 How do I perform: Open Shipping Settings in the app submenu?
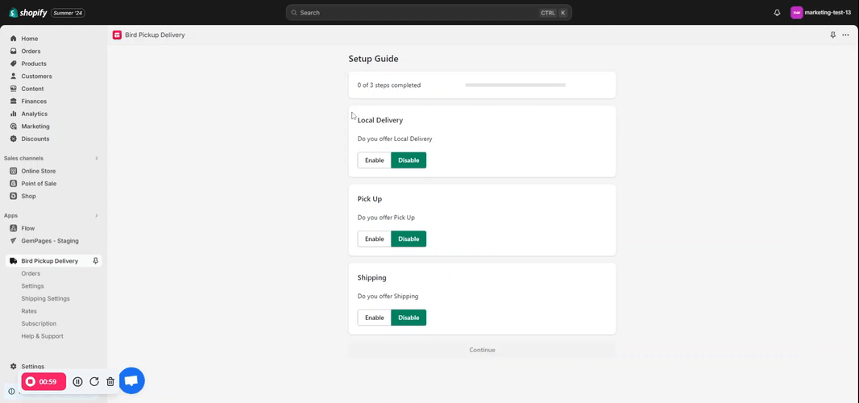pos(45,298)
